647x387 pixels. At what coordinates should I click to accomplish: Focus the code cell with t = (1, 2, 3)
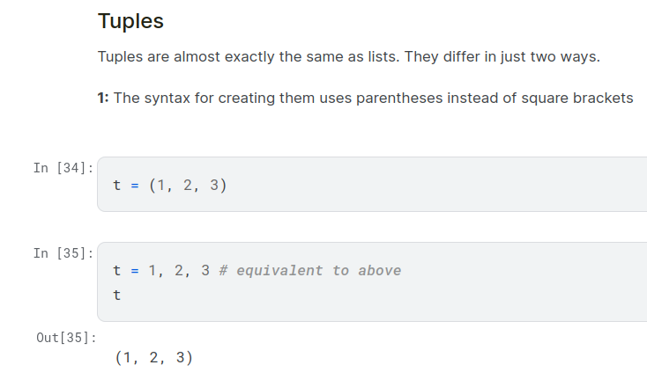click(x=370, y=185)
